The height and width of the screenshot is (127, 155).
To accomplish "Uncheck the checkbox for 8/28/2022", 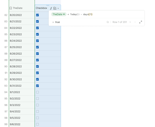I will click(x=37, y=66).
